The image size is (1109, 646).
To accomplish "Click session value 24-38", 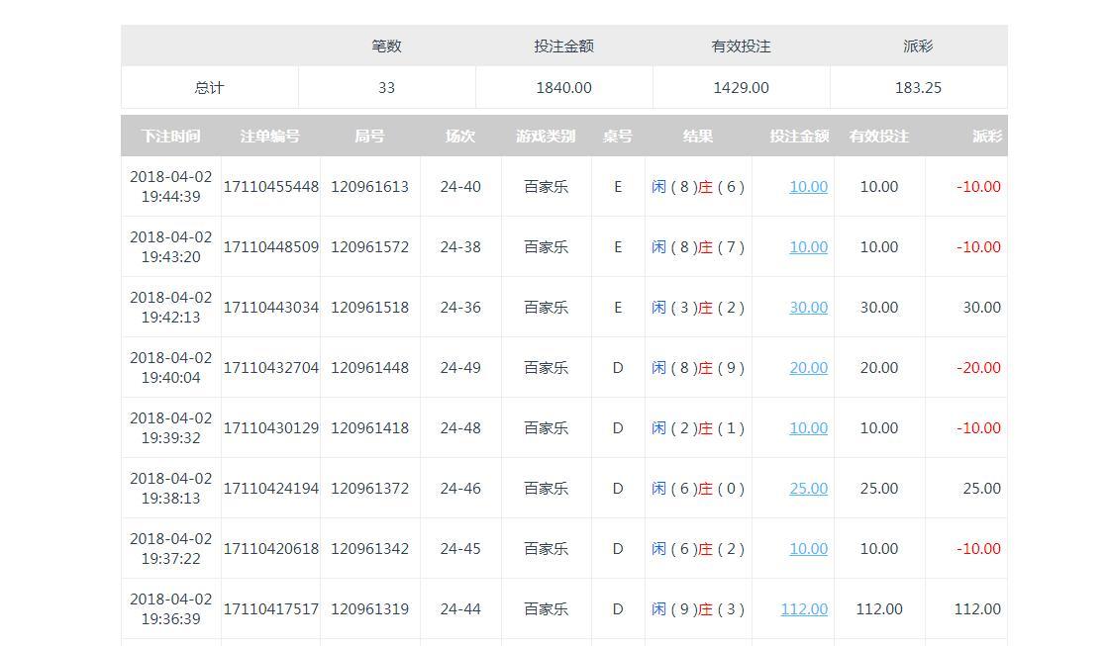I will tap(460, 246).
